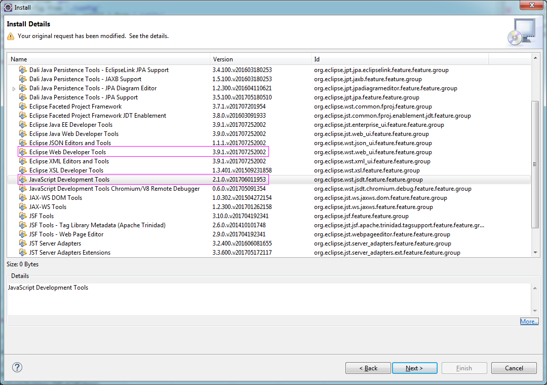Sort by the Version column header

tap(260, 59)
